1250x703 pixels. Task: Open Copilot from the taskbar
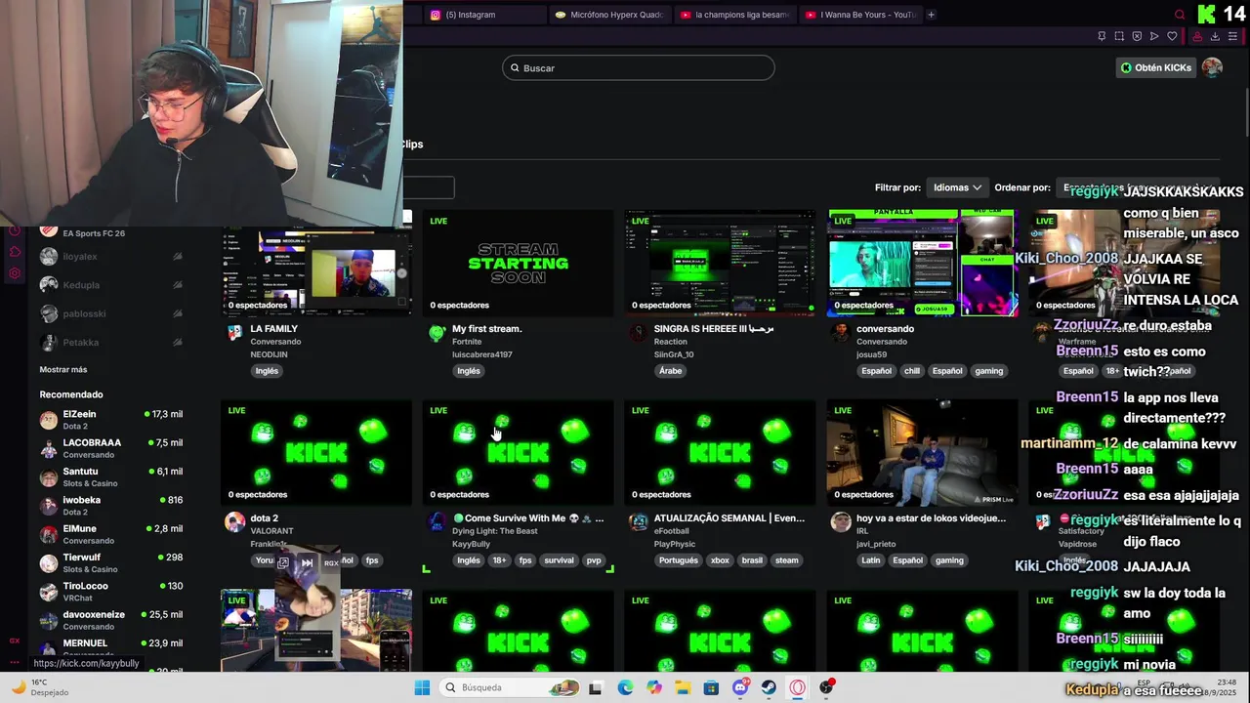[654, 687]
